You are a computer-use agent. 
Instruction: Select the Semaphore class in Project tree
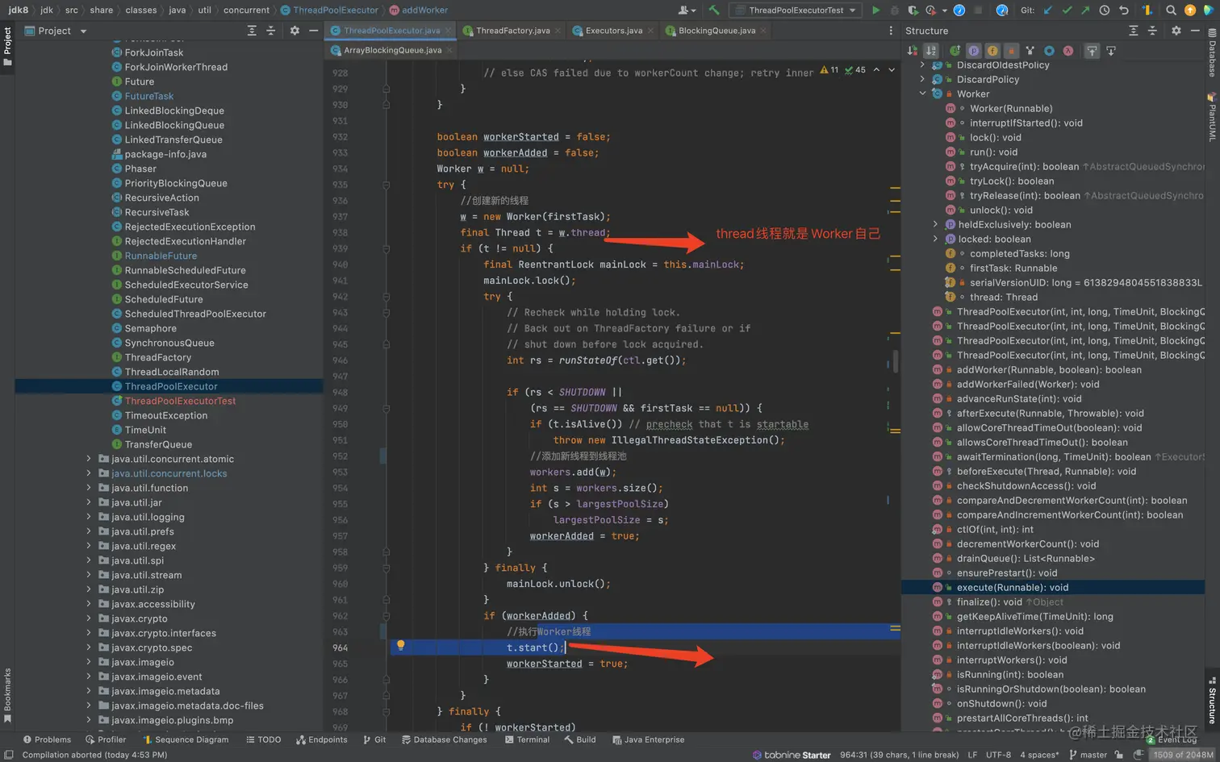(150, 328)
